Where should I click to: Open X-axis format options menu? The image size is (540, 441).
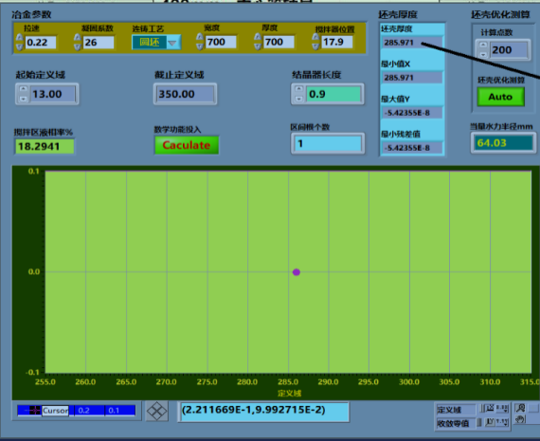(x=502, y=409)
